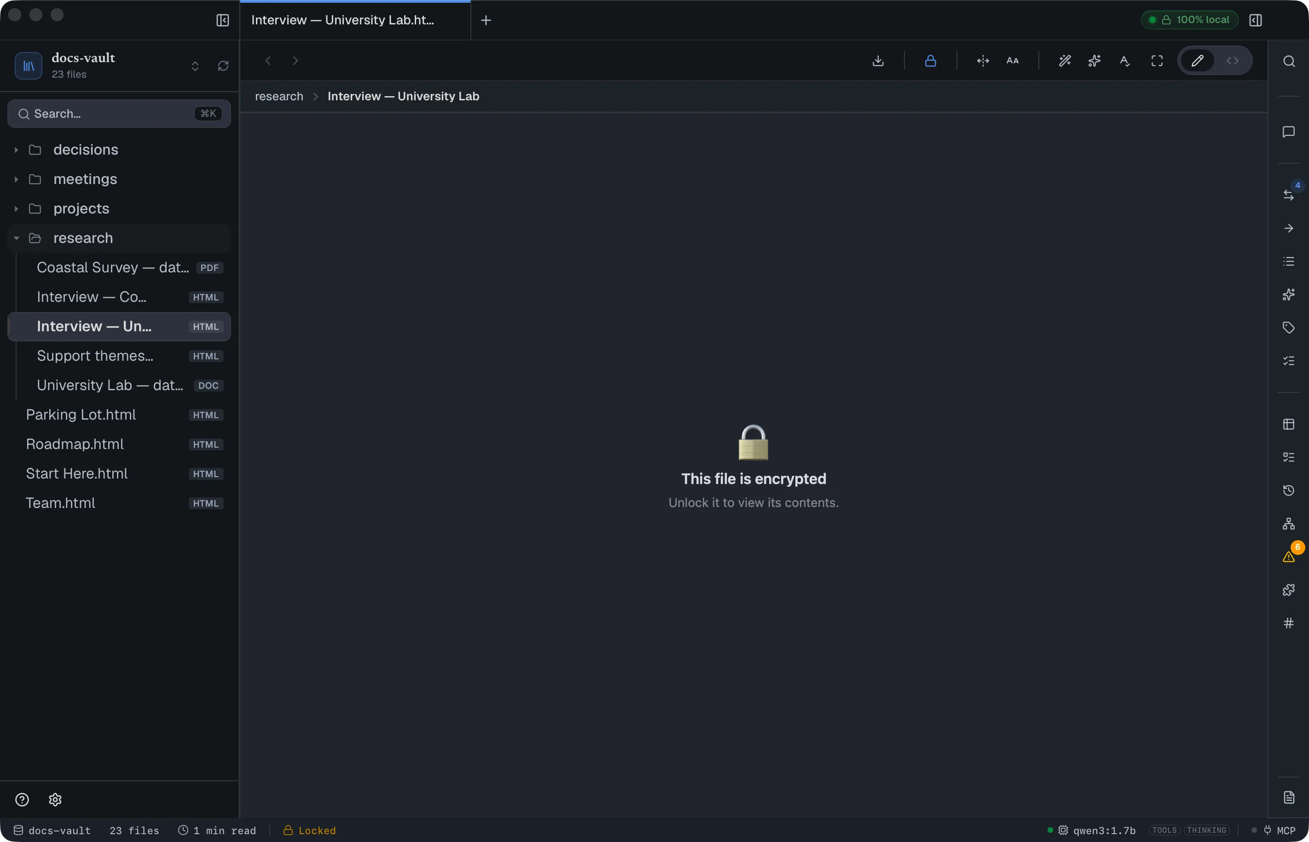Open the outline list icon
Screen dimensions: 1309x842
coord(1289,261)
